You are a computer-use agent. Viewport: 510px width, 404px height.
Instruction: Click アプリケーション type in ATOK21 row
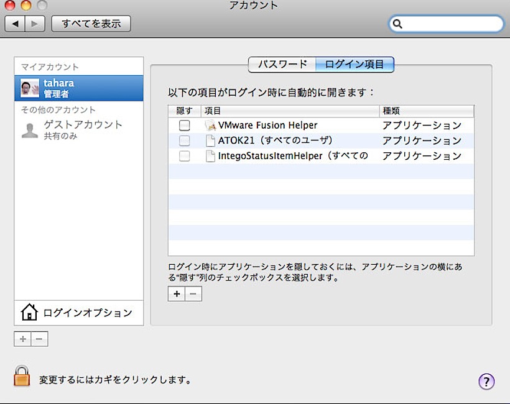[422, 140]
